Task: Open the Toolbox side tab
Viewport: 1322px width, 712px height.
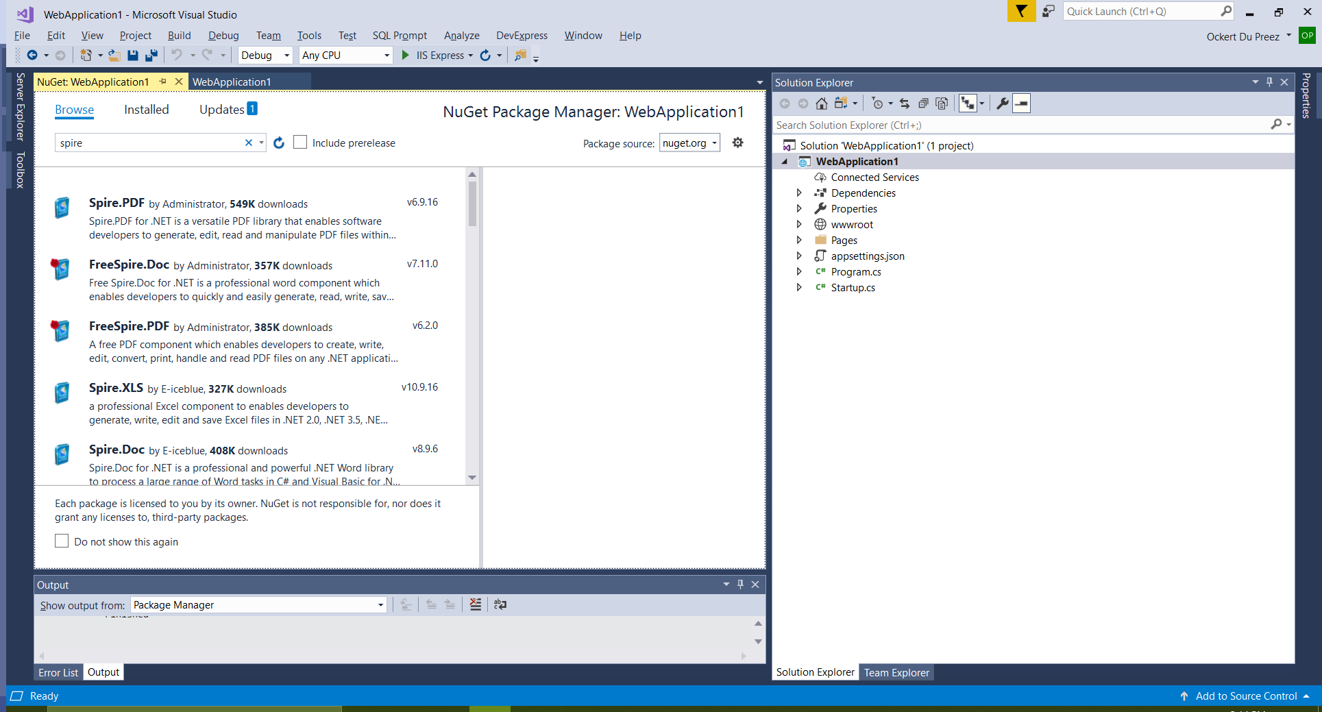Action: (x=20, y=170)
